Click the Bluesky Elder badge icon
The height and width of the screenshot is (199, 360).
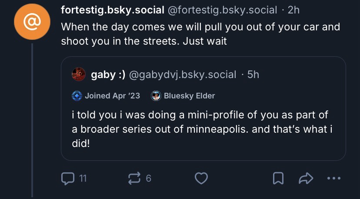[156, 96]
